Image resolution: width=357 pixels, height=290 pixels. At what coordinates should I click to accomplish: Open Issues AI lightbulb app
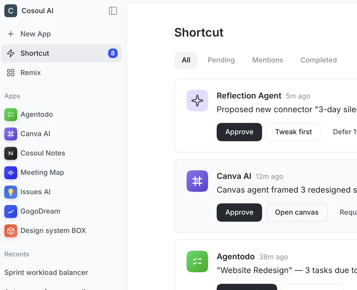coord(11,192)
